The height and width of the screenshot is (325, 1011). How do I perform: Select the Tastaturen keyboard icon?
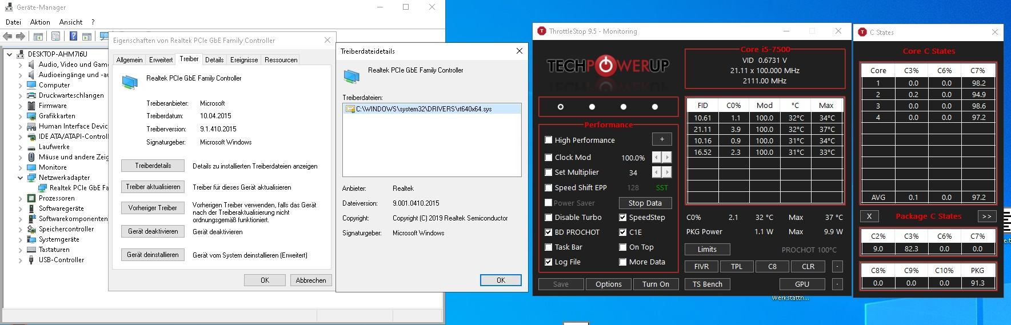pos(32,250)
